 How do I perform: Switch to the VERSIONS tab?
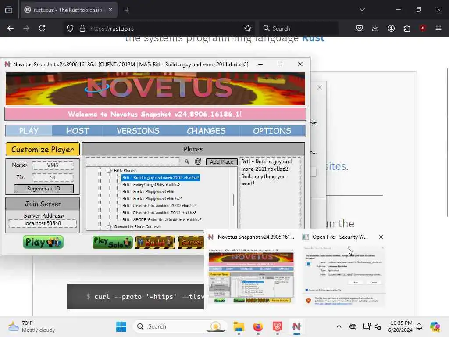[x=138, y=131]
